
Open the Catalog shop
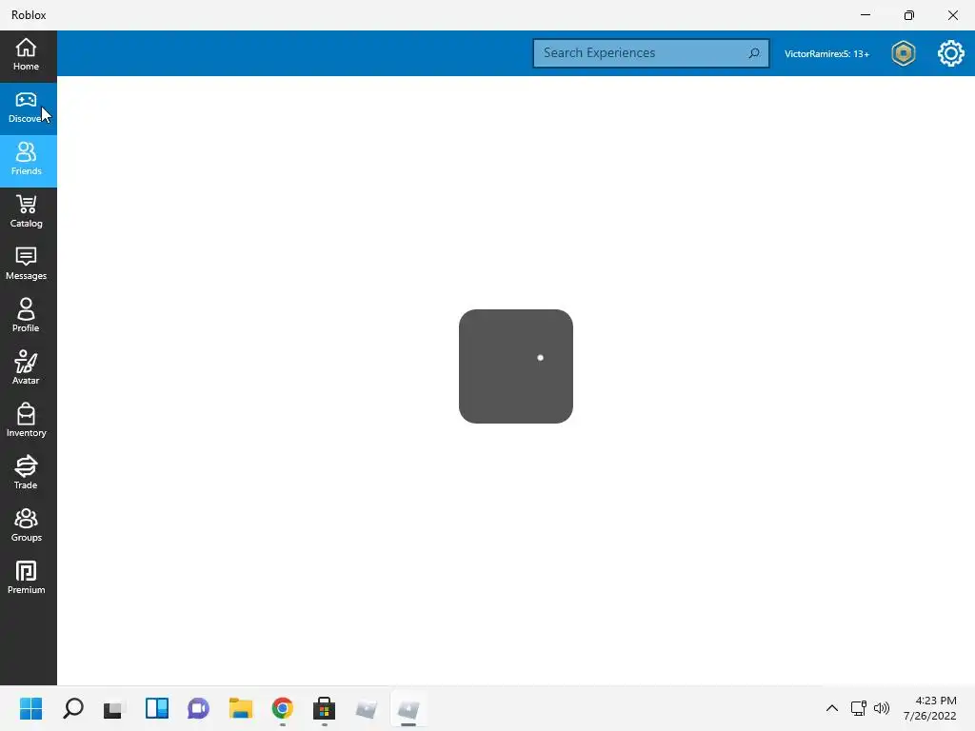pyautogui.click(x=28, y=213)
